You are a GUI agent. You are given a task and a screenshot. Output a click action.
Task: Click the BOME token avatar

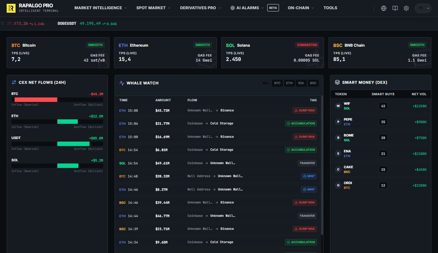point(338,138)
